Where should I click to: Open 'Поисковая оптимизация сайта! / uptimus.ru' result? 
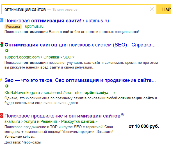coord(57,21)
